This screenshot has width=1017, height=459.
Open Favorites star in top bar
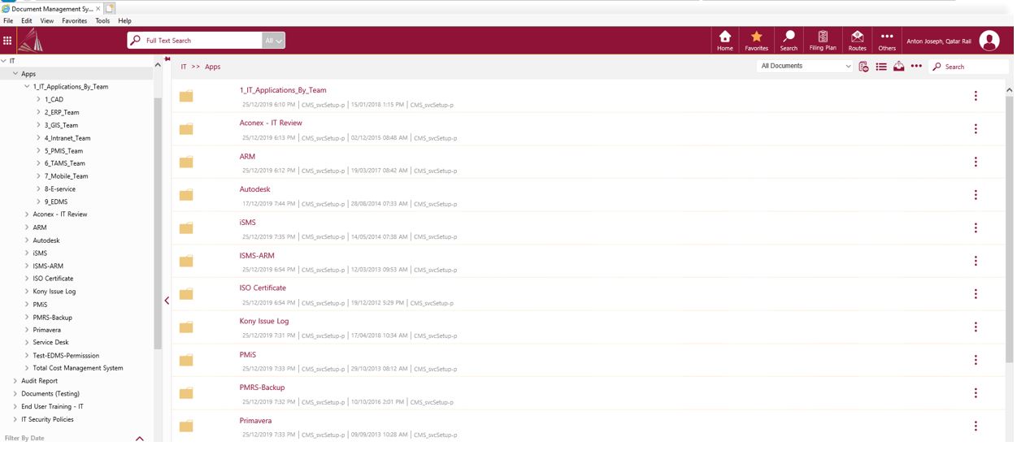tap(756, 41)
